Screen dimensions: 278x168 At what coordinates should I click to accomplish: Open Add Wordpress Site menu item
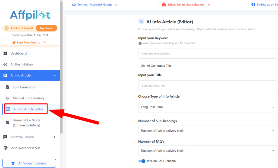pos(26,148)
